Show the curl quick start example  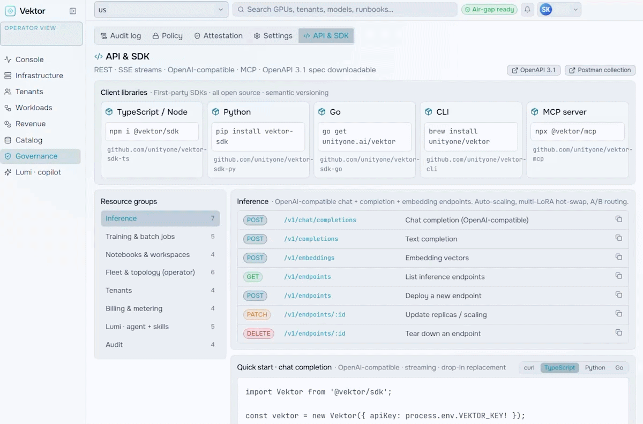point(529,368)
